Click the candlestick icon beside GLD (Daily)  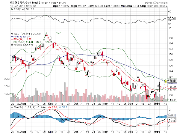[12, 34]
